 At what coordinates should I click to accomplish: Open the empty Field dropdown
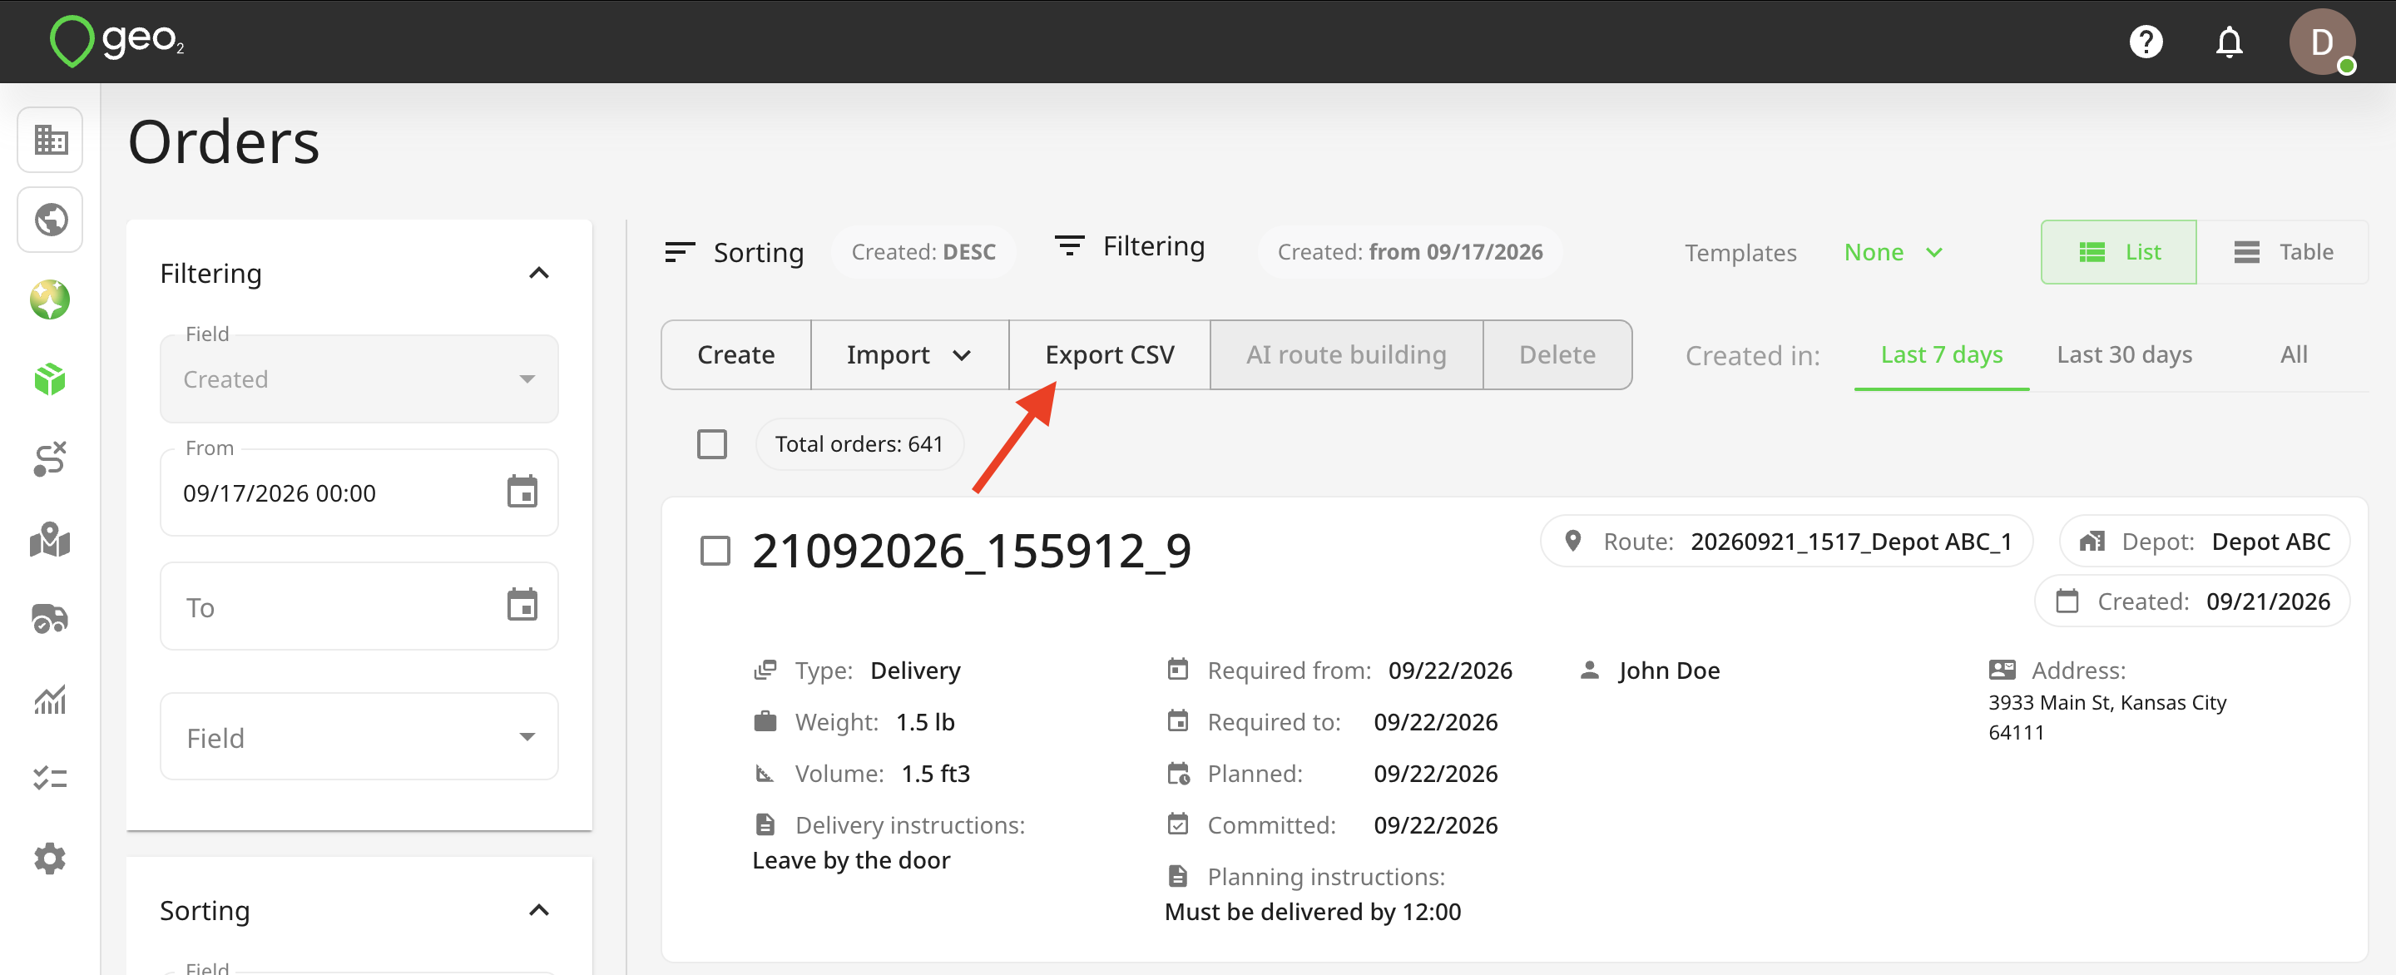coord(359,737)
